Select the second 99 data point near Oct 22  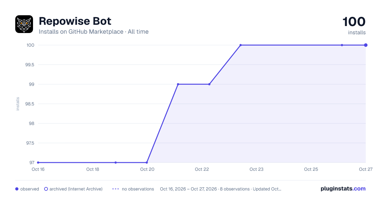[x=209, y=84]
